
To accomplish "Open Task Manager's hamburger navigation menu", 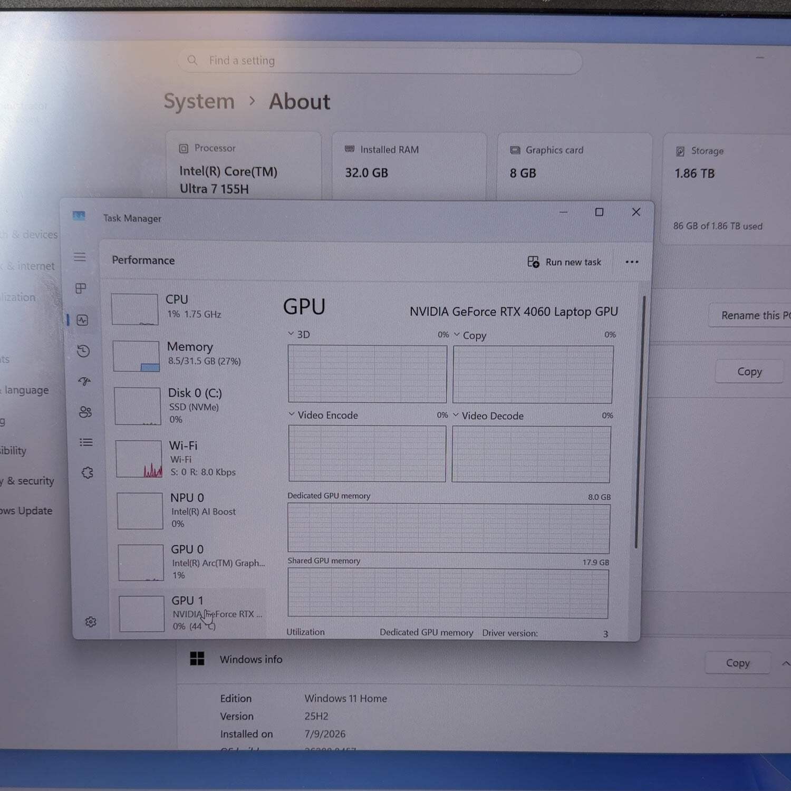I will 80,257.
